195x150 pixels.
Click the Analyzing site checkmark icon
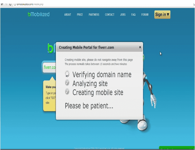click(67, 83)
